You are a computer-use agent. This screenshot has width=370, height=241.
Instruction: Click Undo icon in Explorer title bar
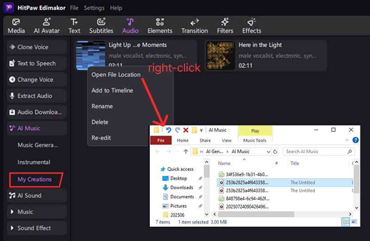[168, 130]
